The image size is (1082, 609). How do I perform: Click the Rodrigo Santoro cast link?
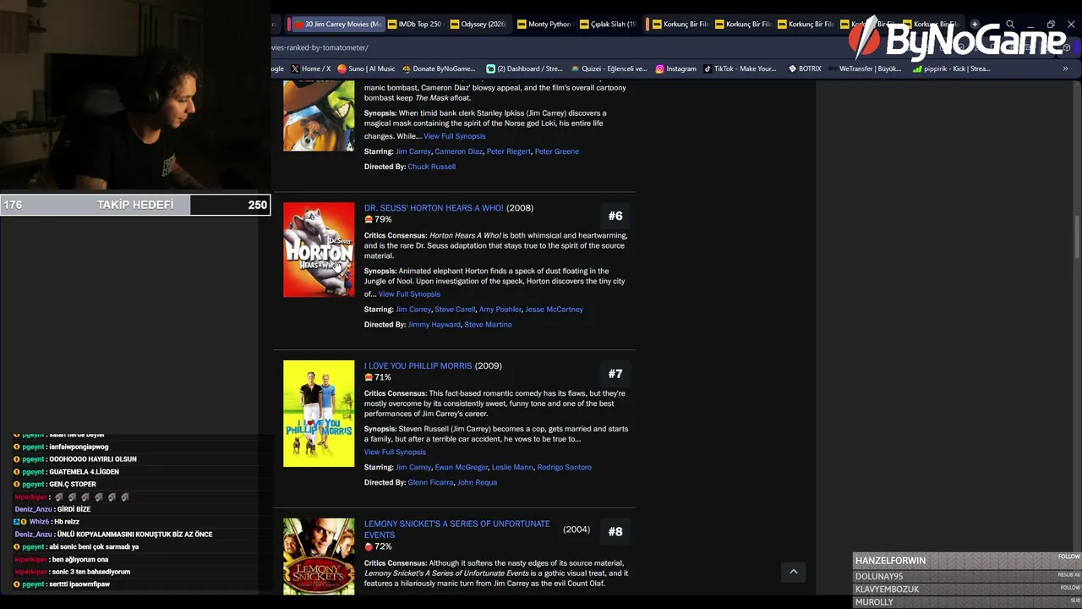pyautogui.click(x=565, y=468)
